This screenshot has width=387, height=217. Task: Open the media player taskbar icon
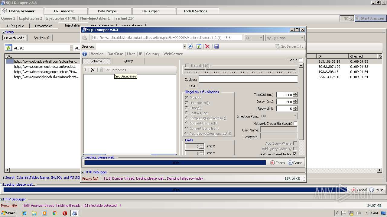44,213
